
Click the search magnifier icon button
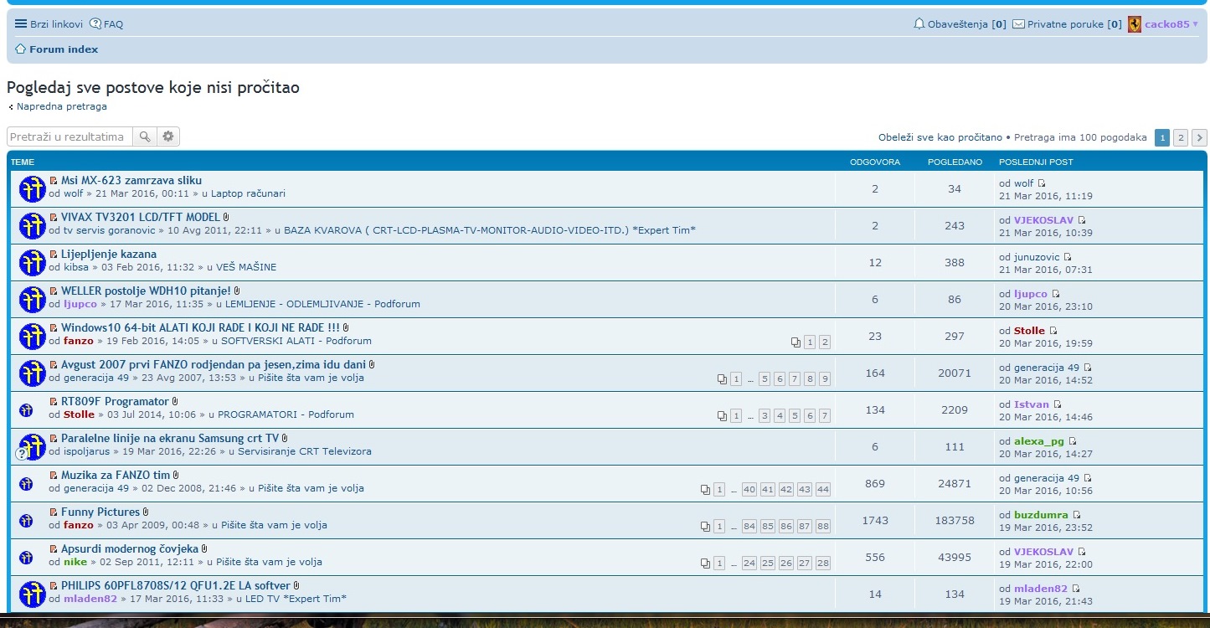point(145,136)
